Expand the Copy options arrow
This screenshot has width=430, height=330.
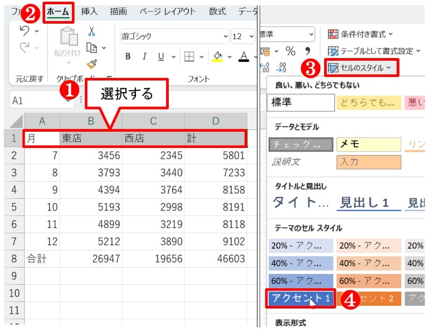tap(104, 48)
